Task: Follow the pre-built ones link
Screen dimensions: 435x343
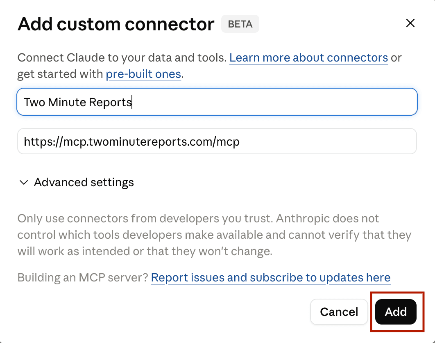Action: tap(143, 74)
